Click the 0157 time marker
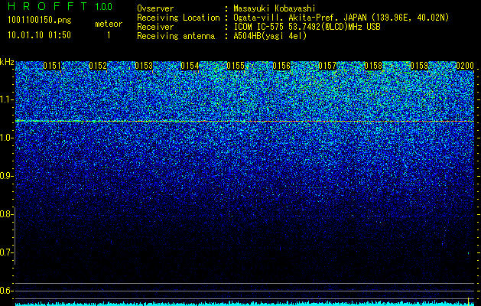481x306 pixels. 327,66
